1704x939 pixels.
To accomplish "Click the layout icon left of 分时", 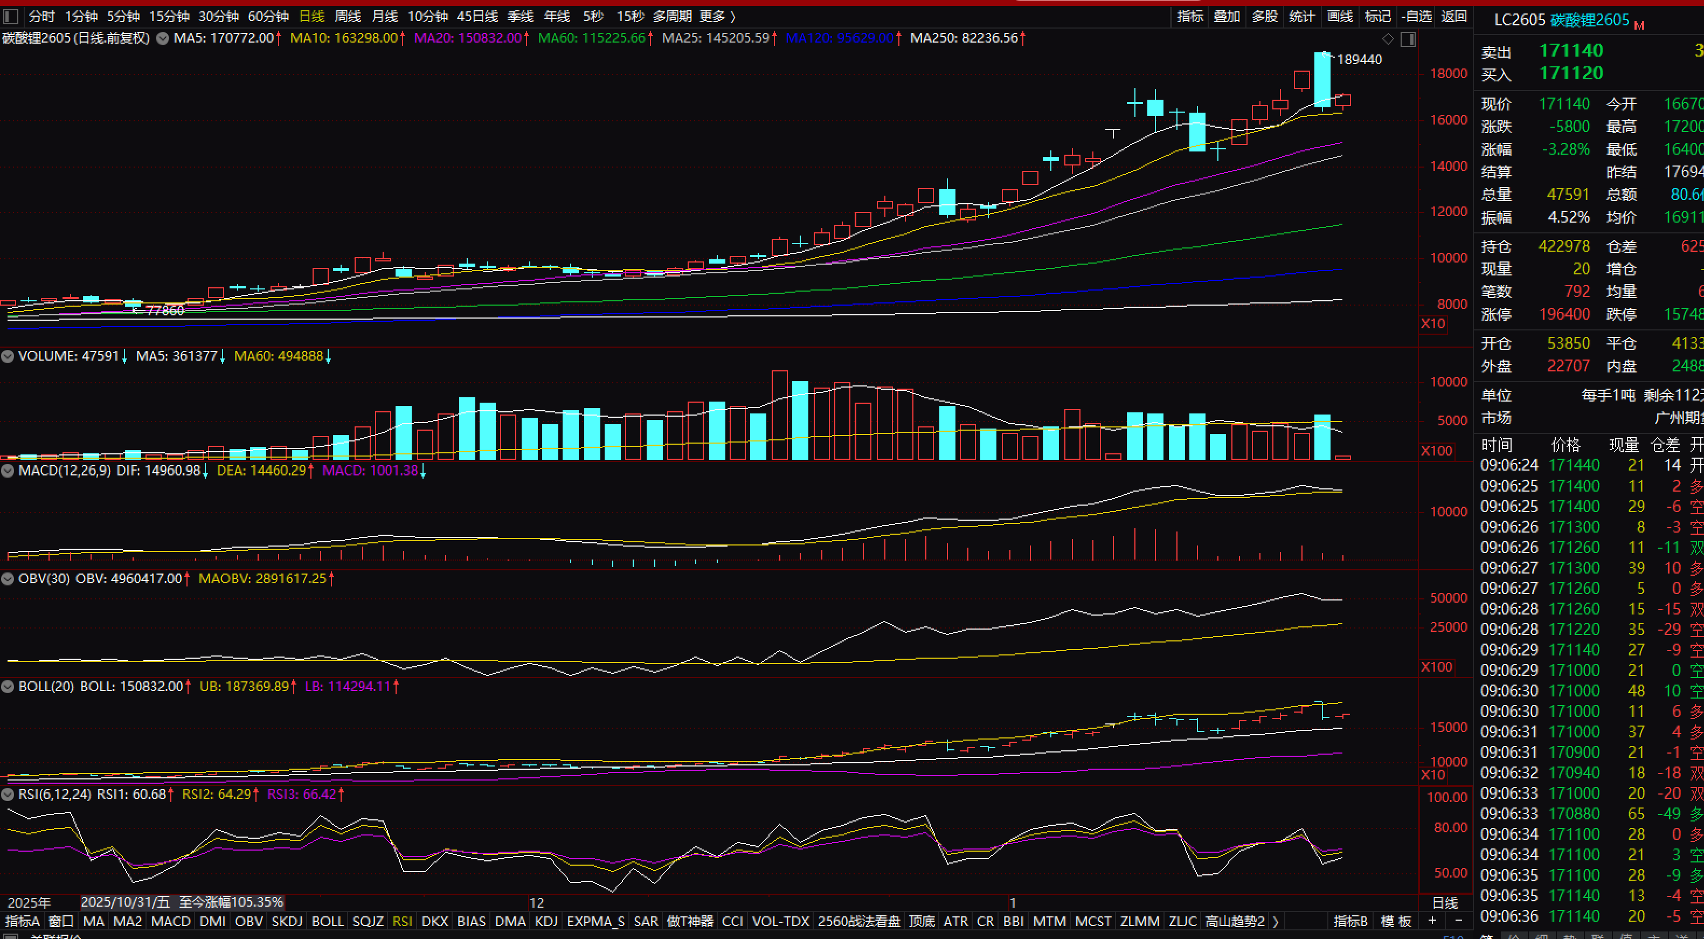I will tap(11, 17).
